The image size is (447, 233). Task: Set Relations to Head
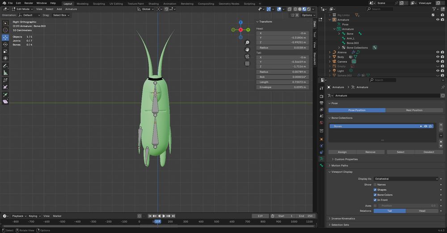point(422,211)
